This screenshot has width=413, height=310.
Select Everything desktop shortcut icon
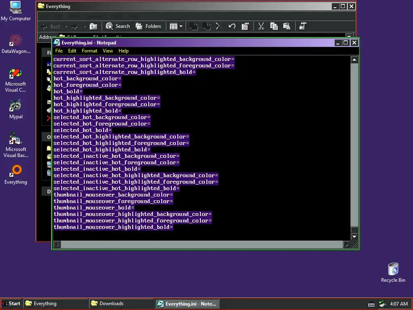click(x=16, y=175)
